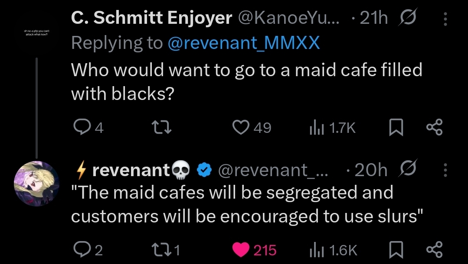The width and height of the screenshot is (468, 264).
Task: Open more options for first tweet
Action: [445, 19]
